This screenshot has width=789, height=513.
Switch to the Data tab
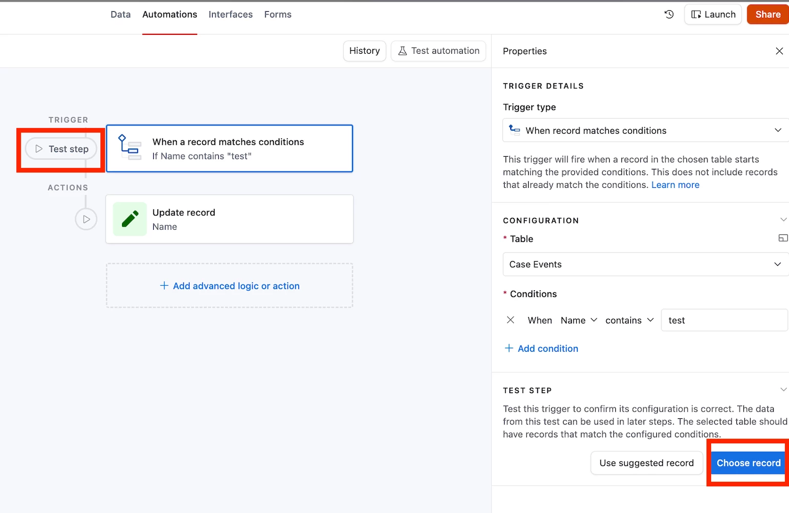point(120,14)
